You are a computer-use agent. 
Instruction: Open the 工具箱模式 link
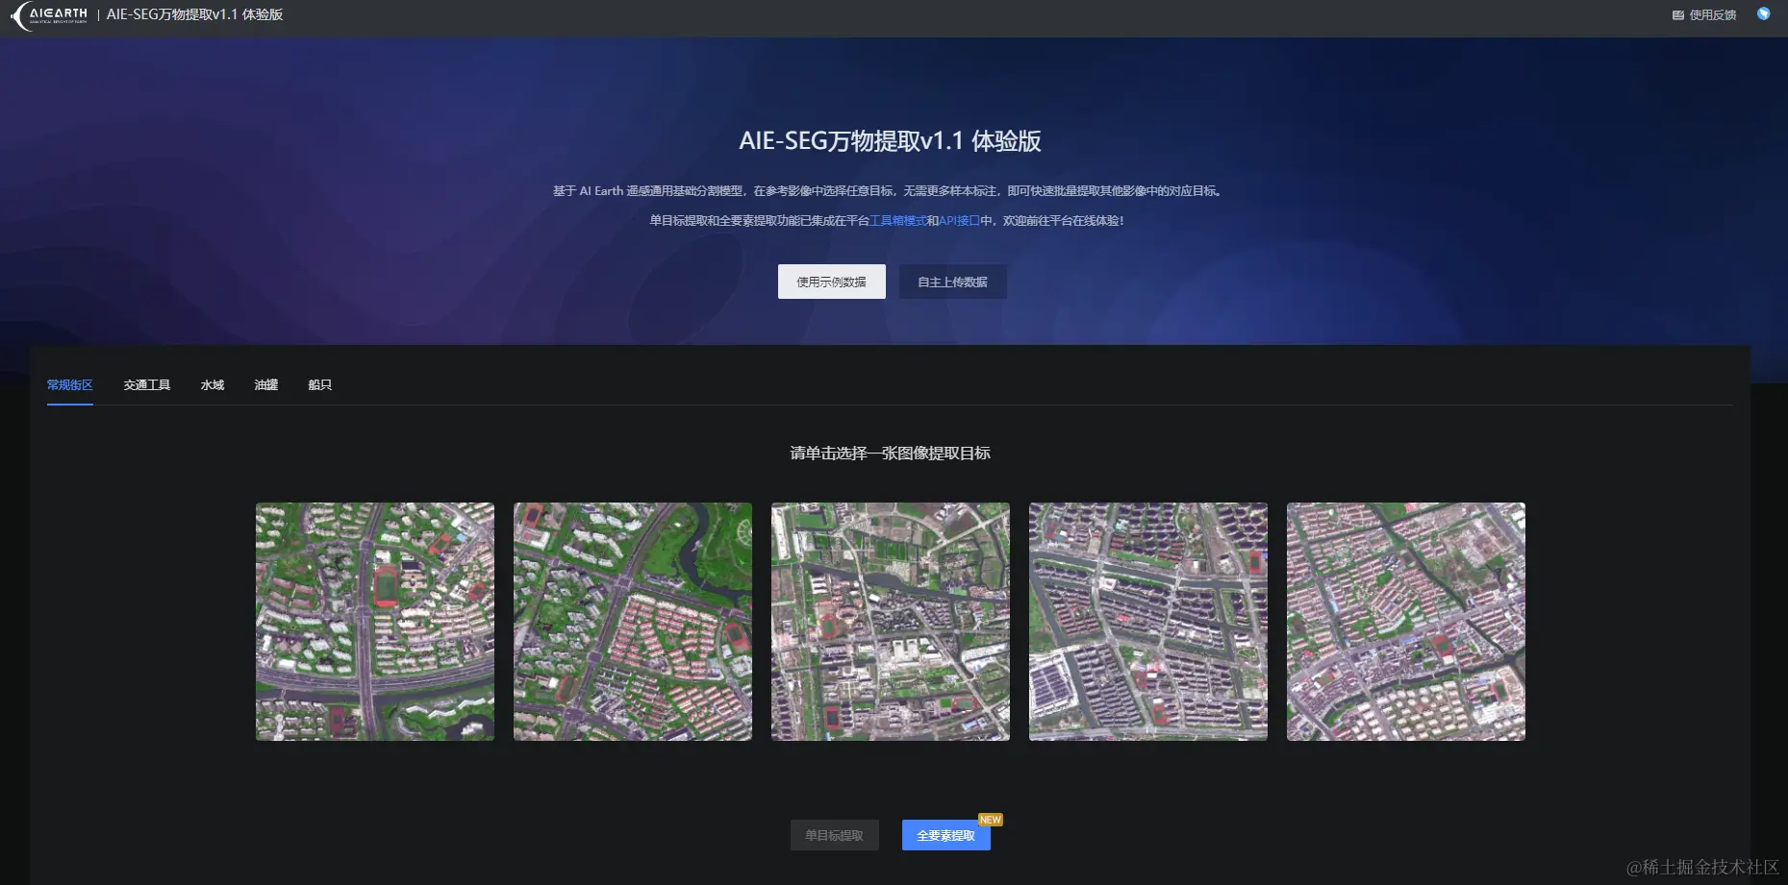point(897,220)
